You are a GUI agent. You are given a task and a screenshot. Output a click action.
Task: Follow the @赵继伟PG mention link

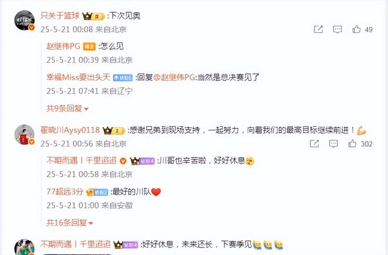pyautogui.click(x=174, y=77)
